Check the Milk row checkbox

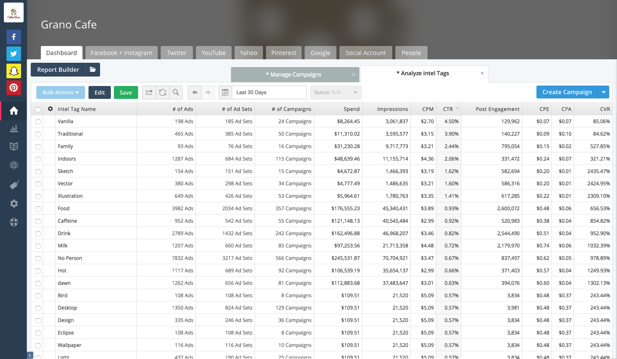pyautogui.click(x=38, y=246)
